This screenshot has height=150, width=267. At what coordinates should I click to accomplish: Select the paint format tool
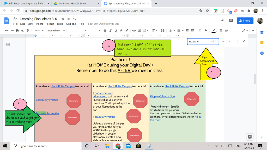[28, 30]
